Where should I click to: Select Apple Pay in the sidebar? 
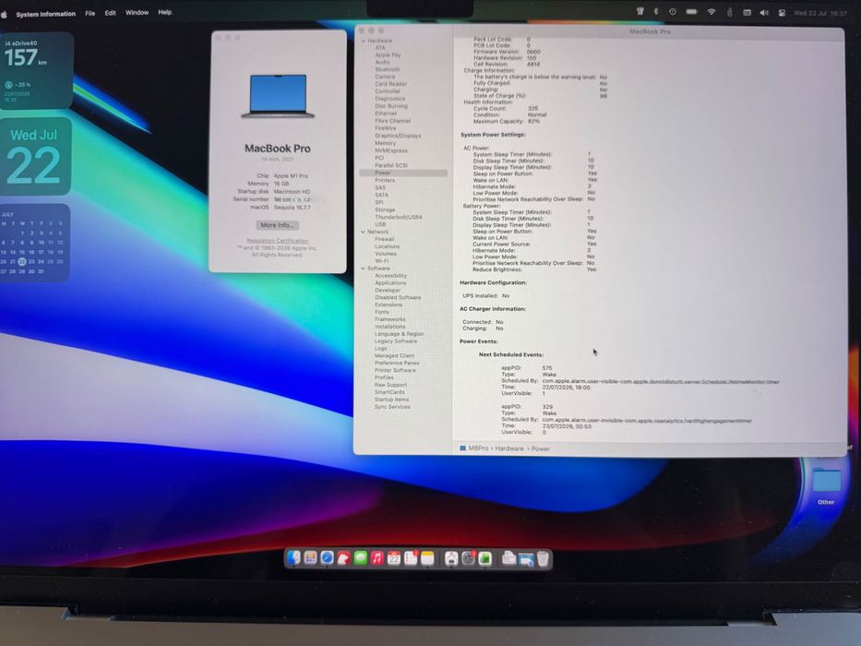pyautogui.click(x=388, y=55)
